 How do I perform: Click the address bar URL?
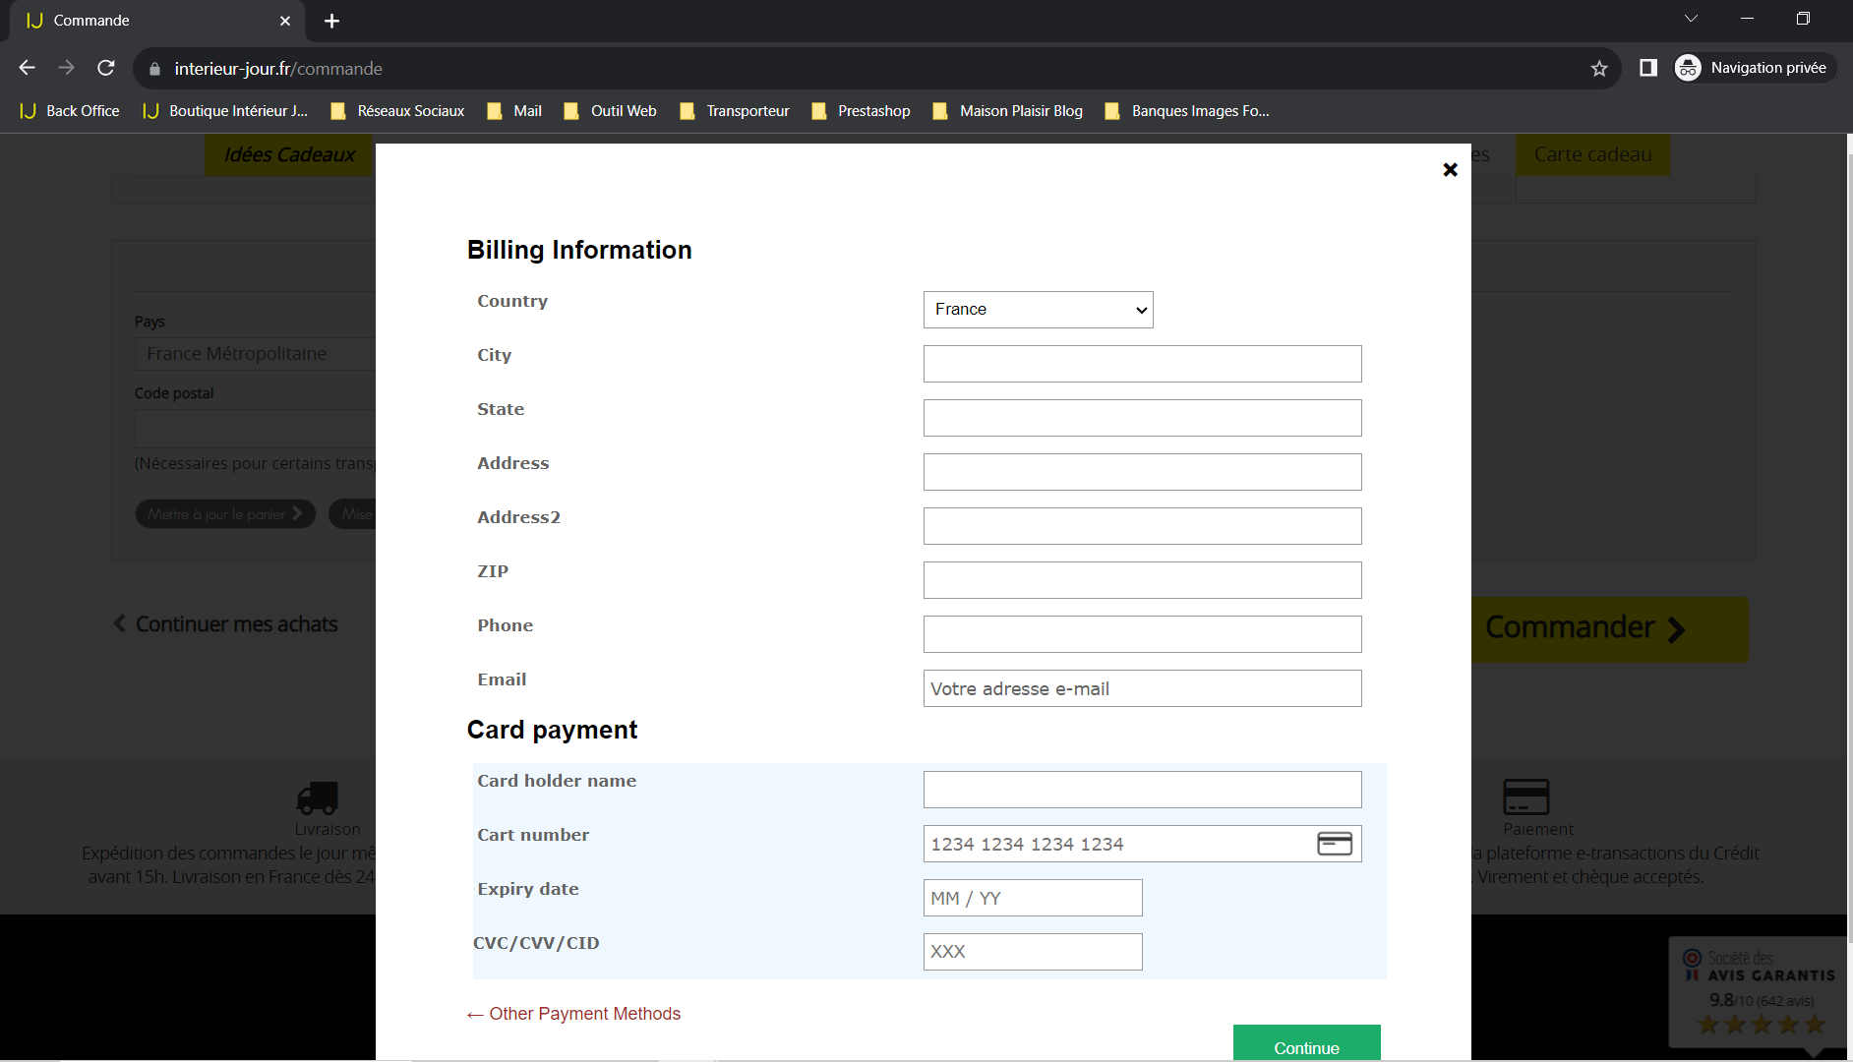point(278,69)
